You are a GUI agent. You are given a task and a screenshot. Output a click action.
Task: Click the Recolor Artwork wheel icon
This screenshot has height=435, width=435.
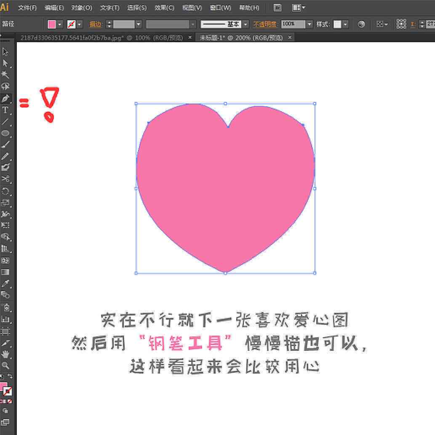(361, 24)
